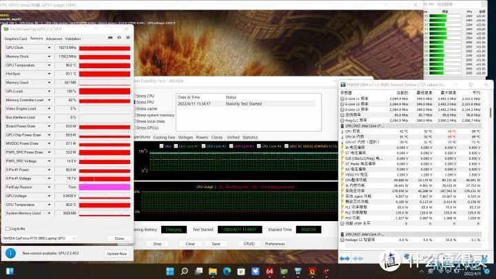Switch to the Graphics Card tab in GPU-Z

click(15, 39)
